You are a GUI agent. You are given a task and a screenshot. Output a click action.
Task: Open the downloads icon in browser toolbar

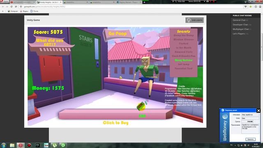pyautogui.click(x=256, y=7)
